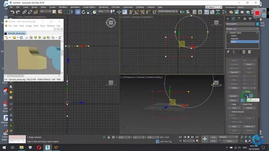Select the Unlink Selection tool
Viewport: 269px width, 151px height.
30,12
